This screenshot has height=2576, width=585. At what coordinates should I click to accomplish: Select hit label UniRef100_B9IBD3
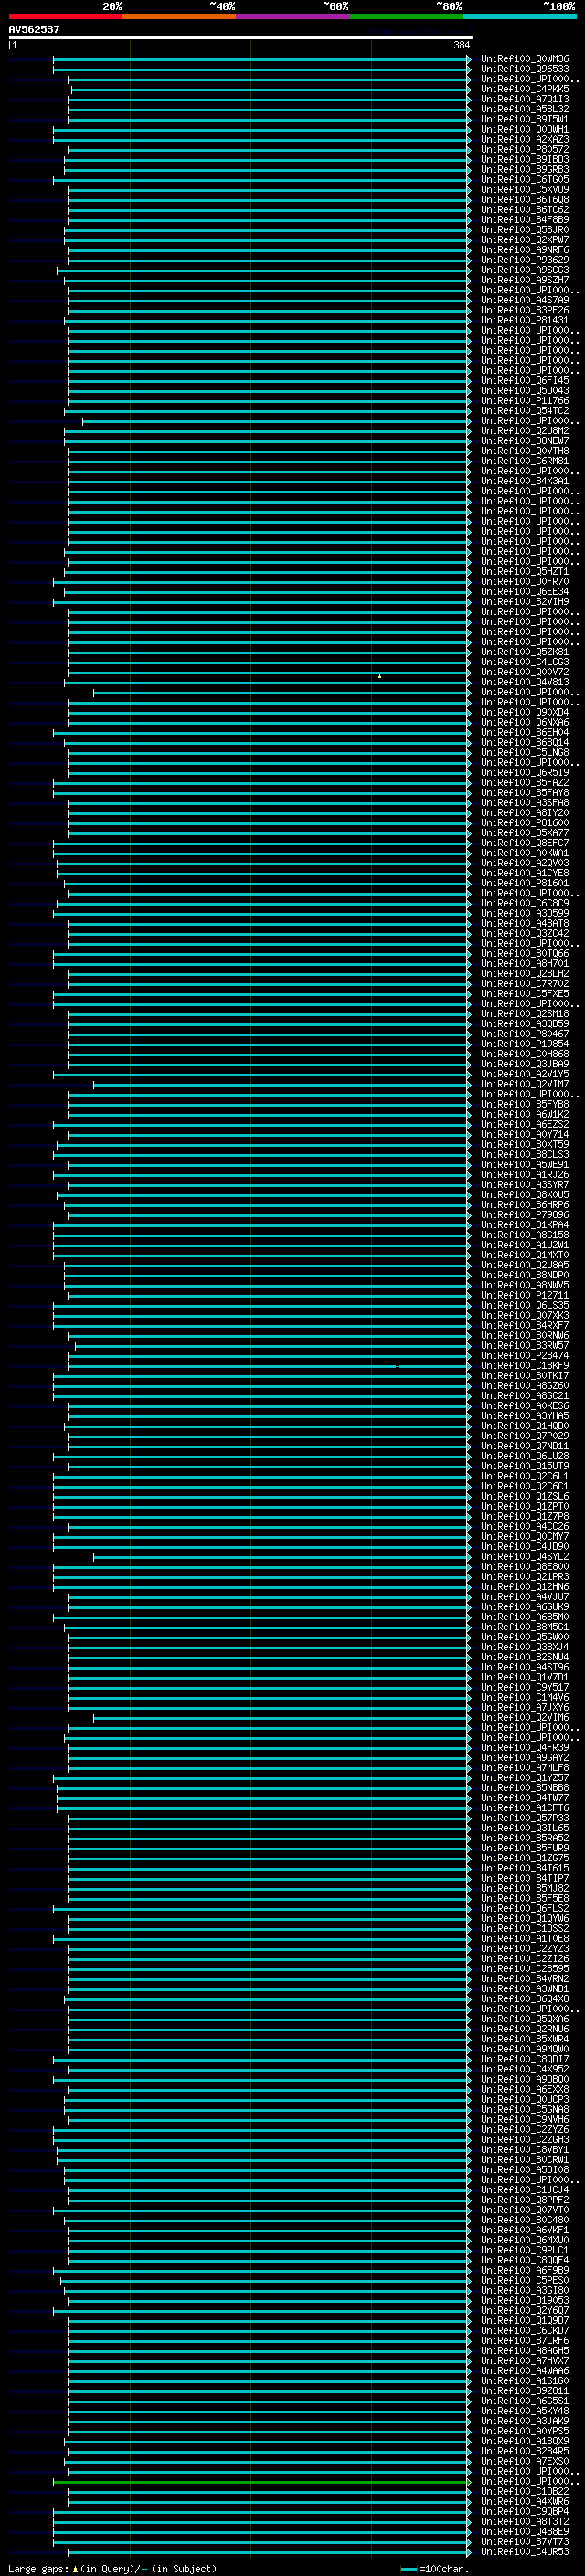coord(525,159)
